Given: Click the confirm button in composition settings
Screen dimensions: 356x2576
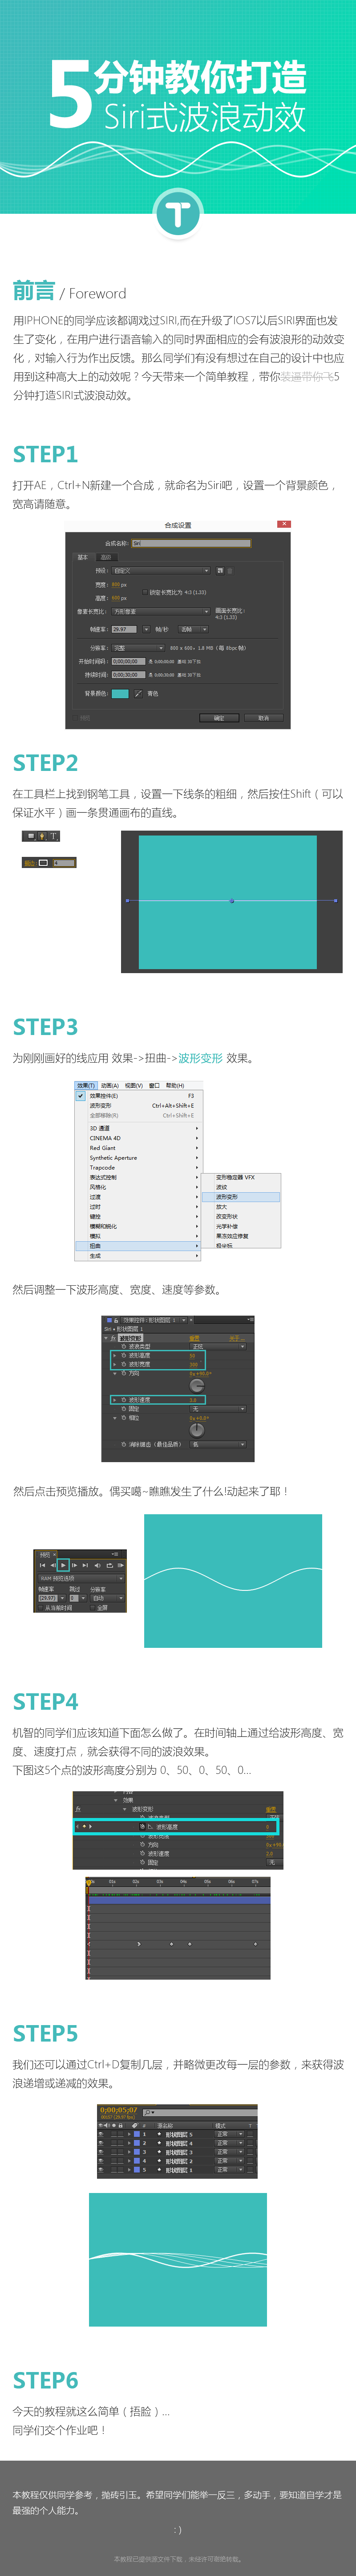Looking at the screenshot, I should coord(218,718).
